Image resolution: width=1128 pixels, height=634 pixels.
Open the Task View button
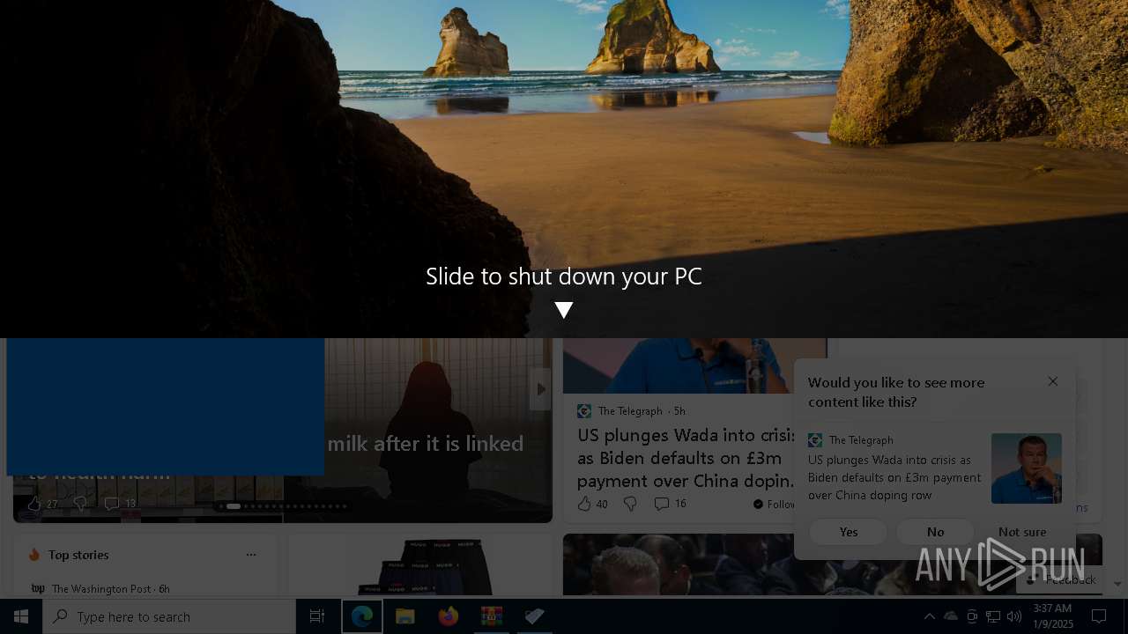317,616
